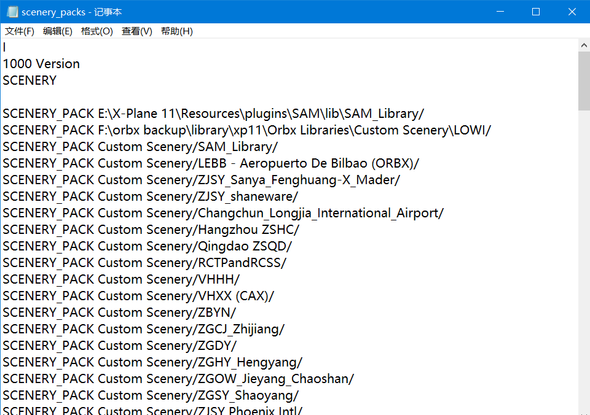Click the vertical scrollbar up arrow

584,45
